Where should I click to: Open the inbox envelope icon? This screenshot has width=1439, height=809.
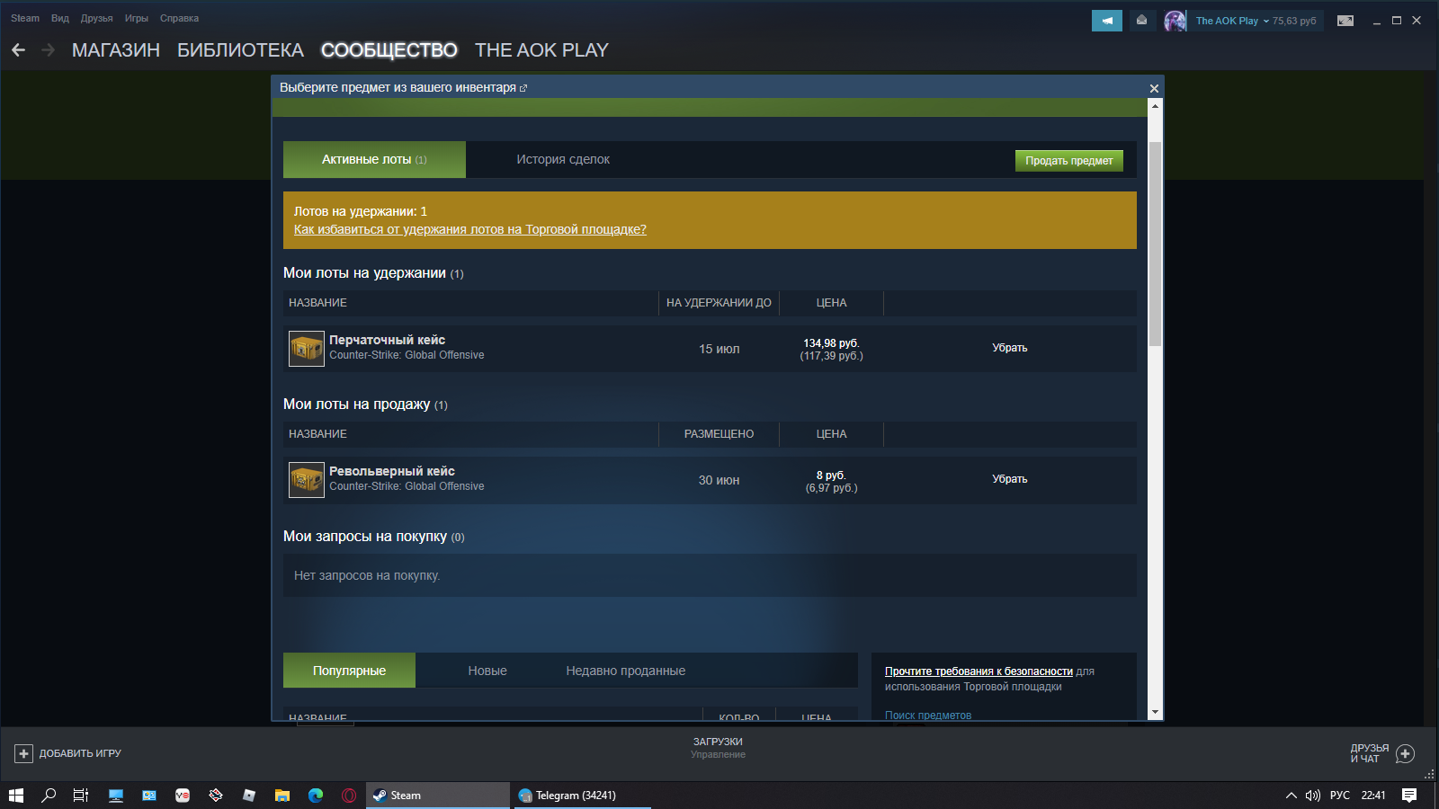[x=1141, y=20]
